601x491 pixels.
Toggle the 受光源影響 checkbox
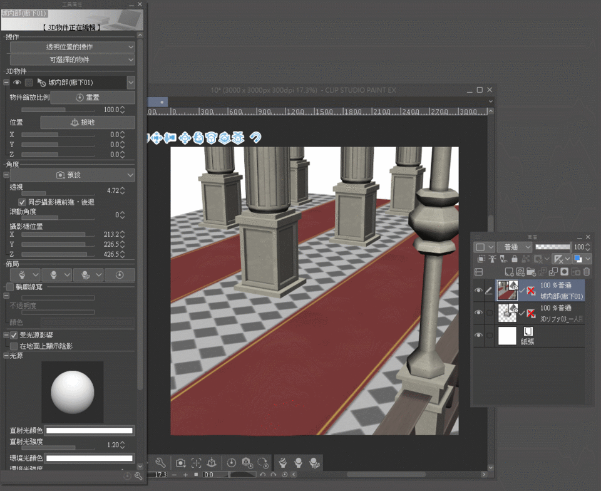tap(14, 336)
